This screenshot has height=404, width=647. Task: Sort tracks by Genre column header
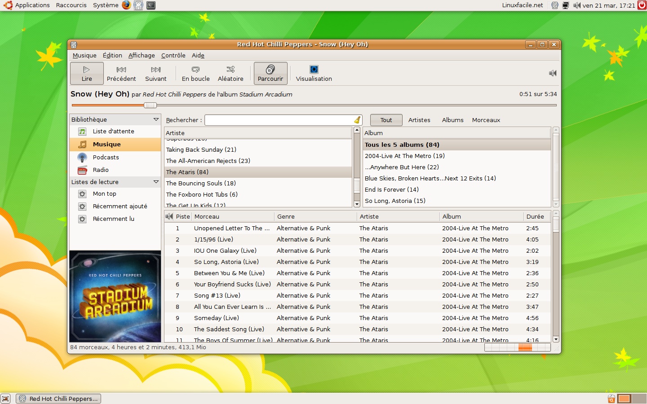tap(316, 216)
